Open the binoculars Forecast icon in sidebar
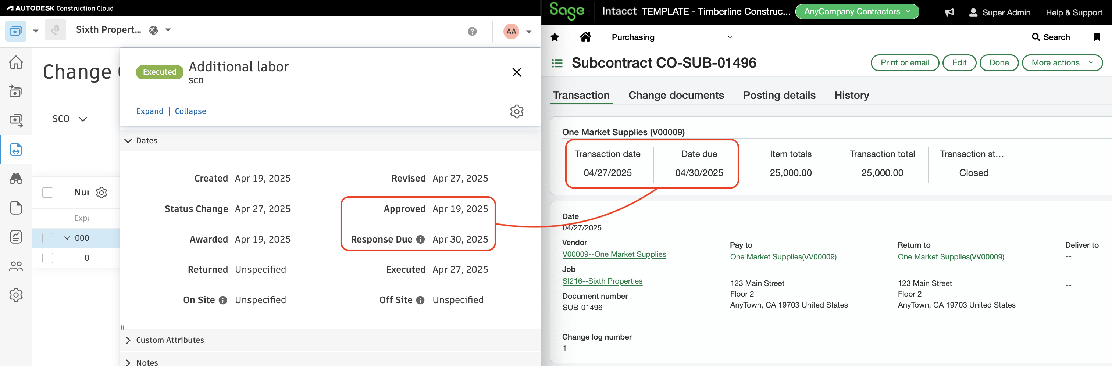Screen dimensions: 1112x366 point(16,178)
